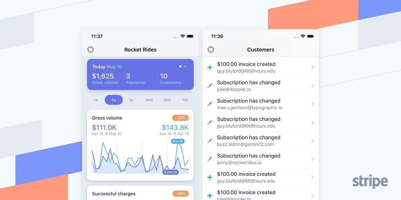This screenshot has height=200, width=401.
Task: Select the Qtd range option
Action: [x=167, y=100]
